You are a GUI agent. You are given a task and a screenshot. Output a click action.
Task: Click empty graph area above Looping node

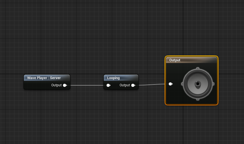coord(121,50)
